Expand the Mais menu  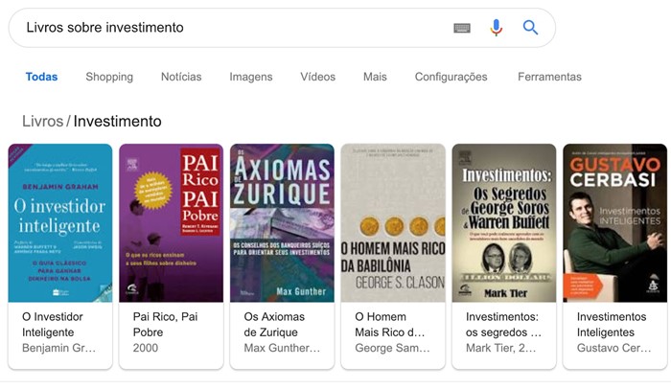click(x=375, y=77)
